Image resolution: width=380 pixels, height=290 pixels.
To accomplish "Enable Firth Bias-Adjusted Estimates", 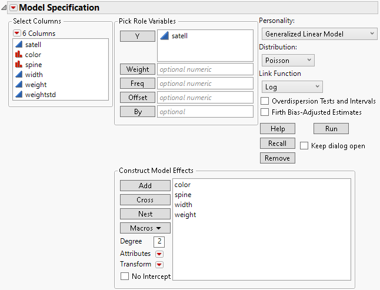I will pyautogui.click(x=265, y=112).
